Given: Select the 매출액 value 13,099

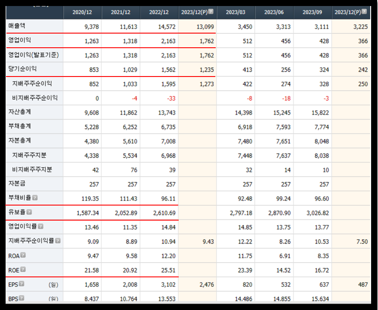Looking at the screenshot, I should [205, 27].
